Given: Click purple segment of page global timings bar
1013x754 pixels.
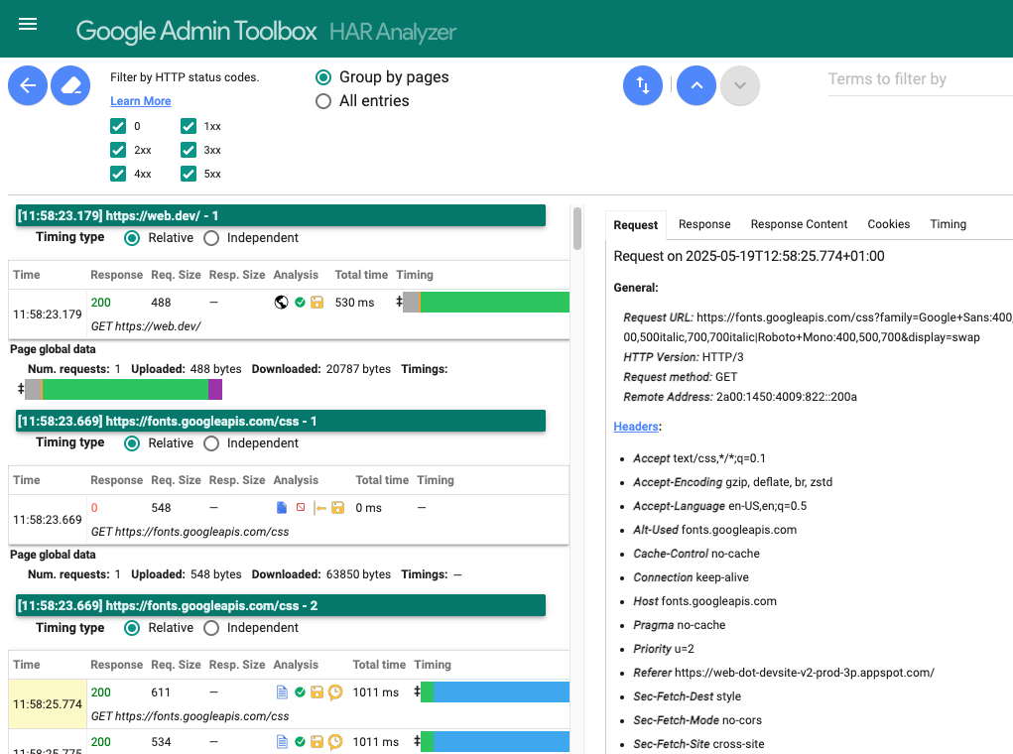Looking at the screenshot, I should pyautogui.click(x=215, y=389).
